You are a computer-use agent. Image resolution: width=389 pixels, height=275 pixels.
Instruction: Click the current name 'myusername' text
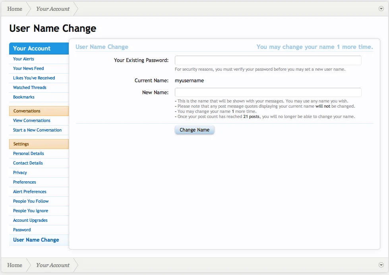tap(189, 80)
